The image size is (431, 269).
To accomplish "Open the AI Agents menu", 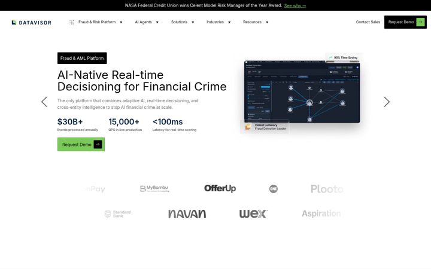I will point(143,22).
